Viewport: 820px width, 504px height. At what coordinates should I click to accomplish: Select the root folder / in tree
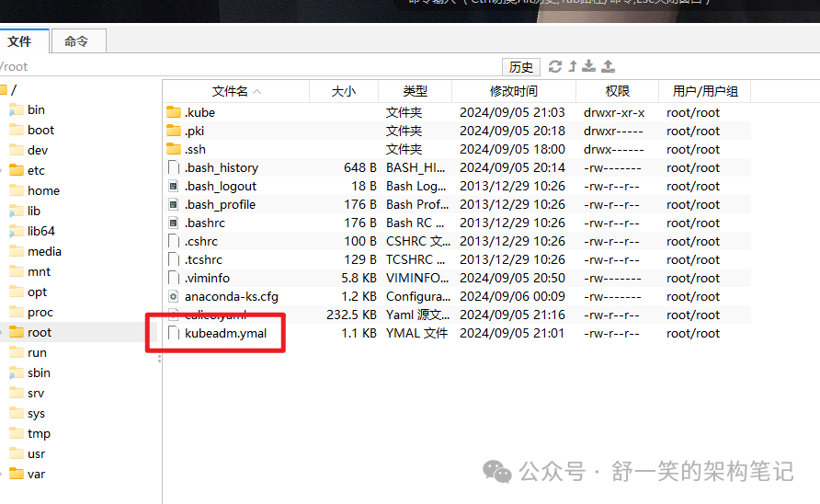(14, 89)
